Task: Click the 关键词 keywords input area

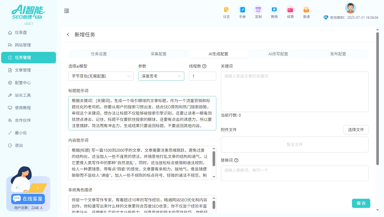Action: pos(295,91)
